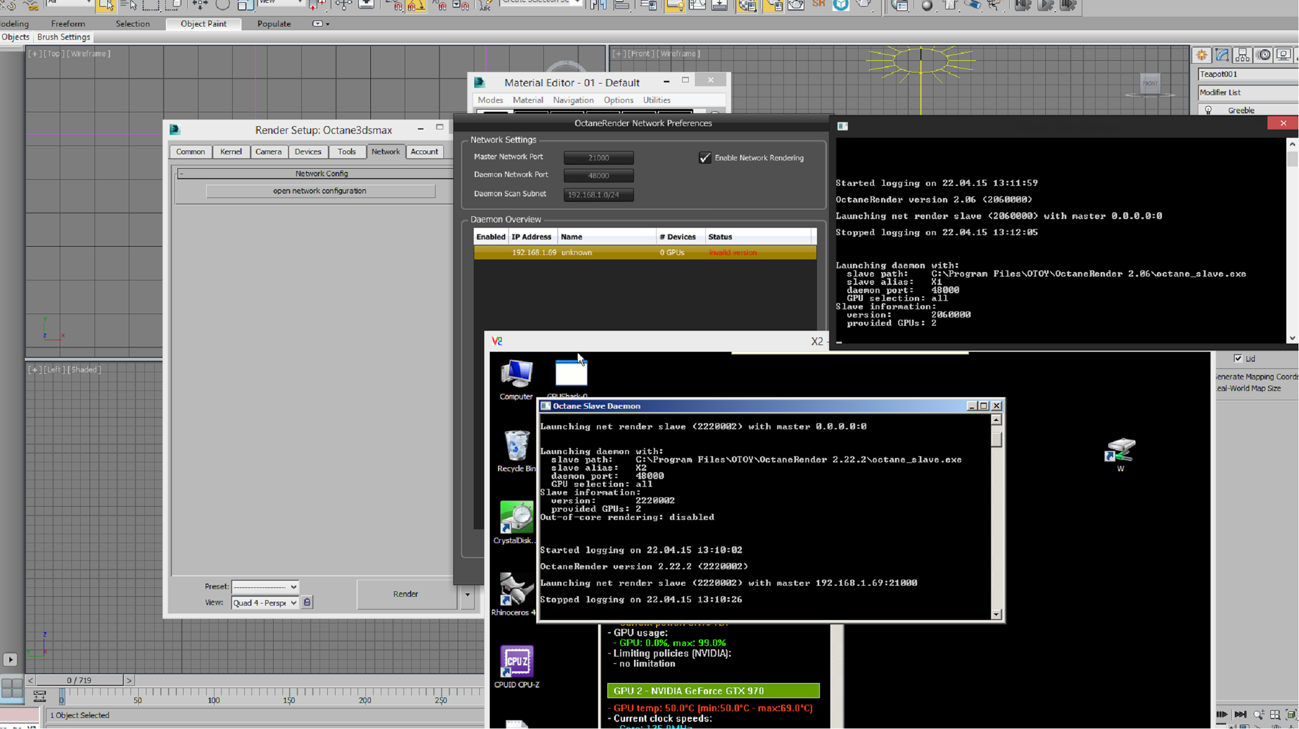Open the Create command panel tab
The image size is (1299, 729).
coord(1202,55)
